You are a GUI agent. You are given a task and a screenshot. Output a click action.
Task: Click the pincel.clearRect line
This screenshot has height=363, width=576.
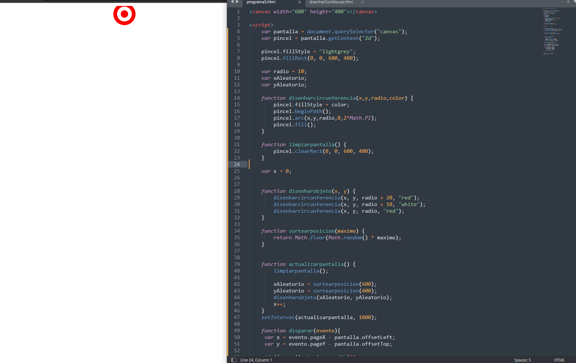pos(323,151)
